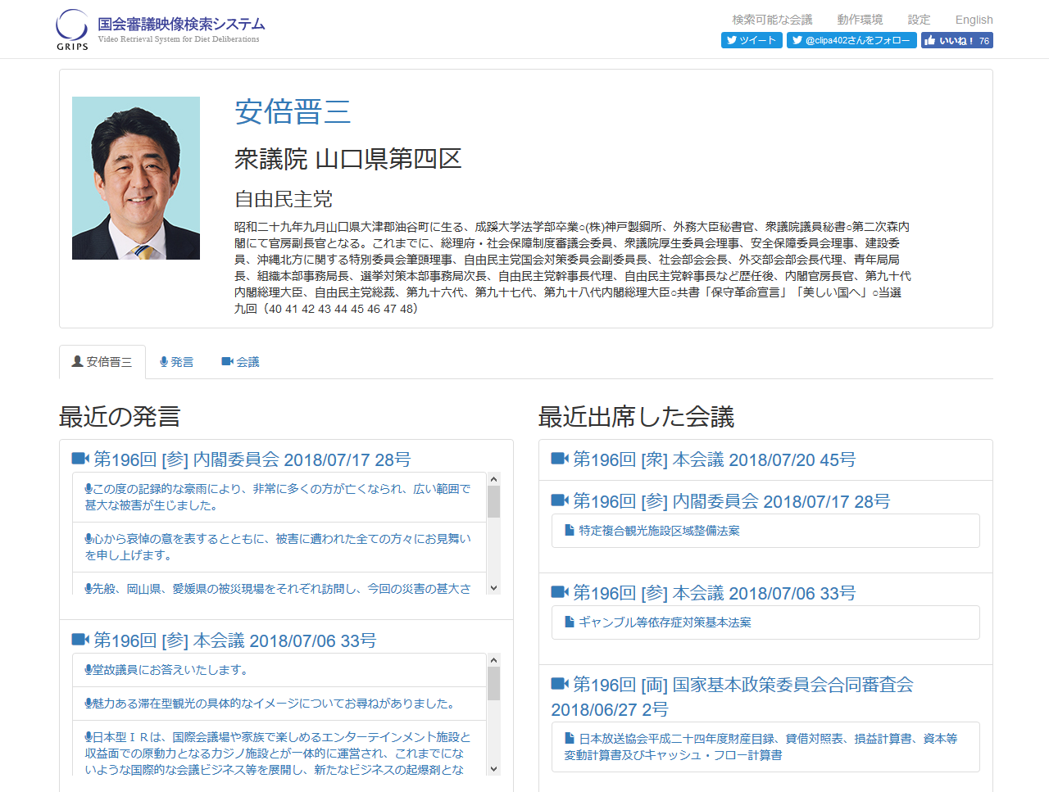Click the 安倍晋三 profile tab
The width and height of the screenshot is (1049, 792).
point(102,362)
